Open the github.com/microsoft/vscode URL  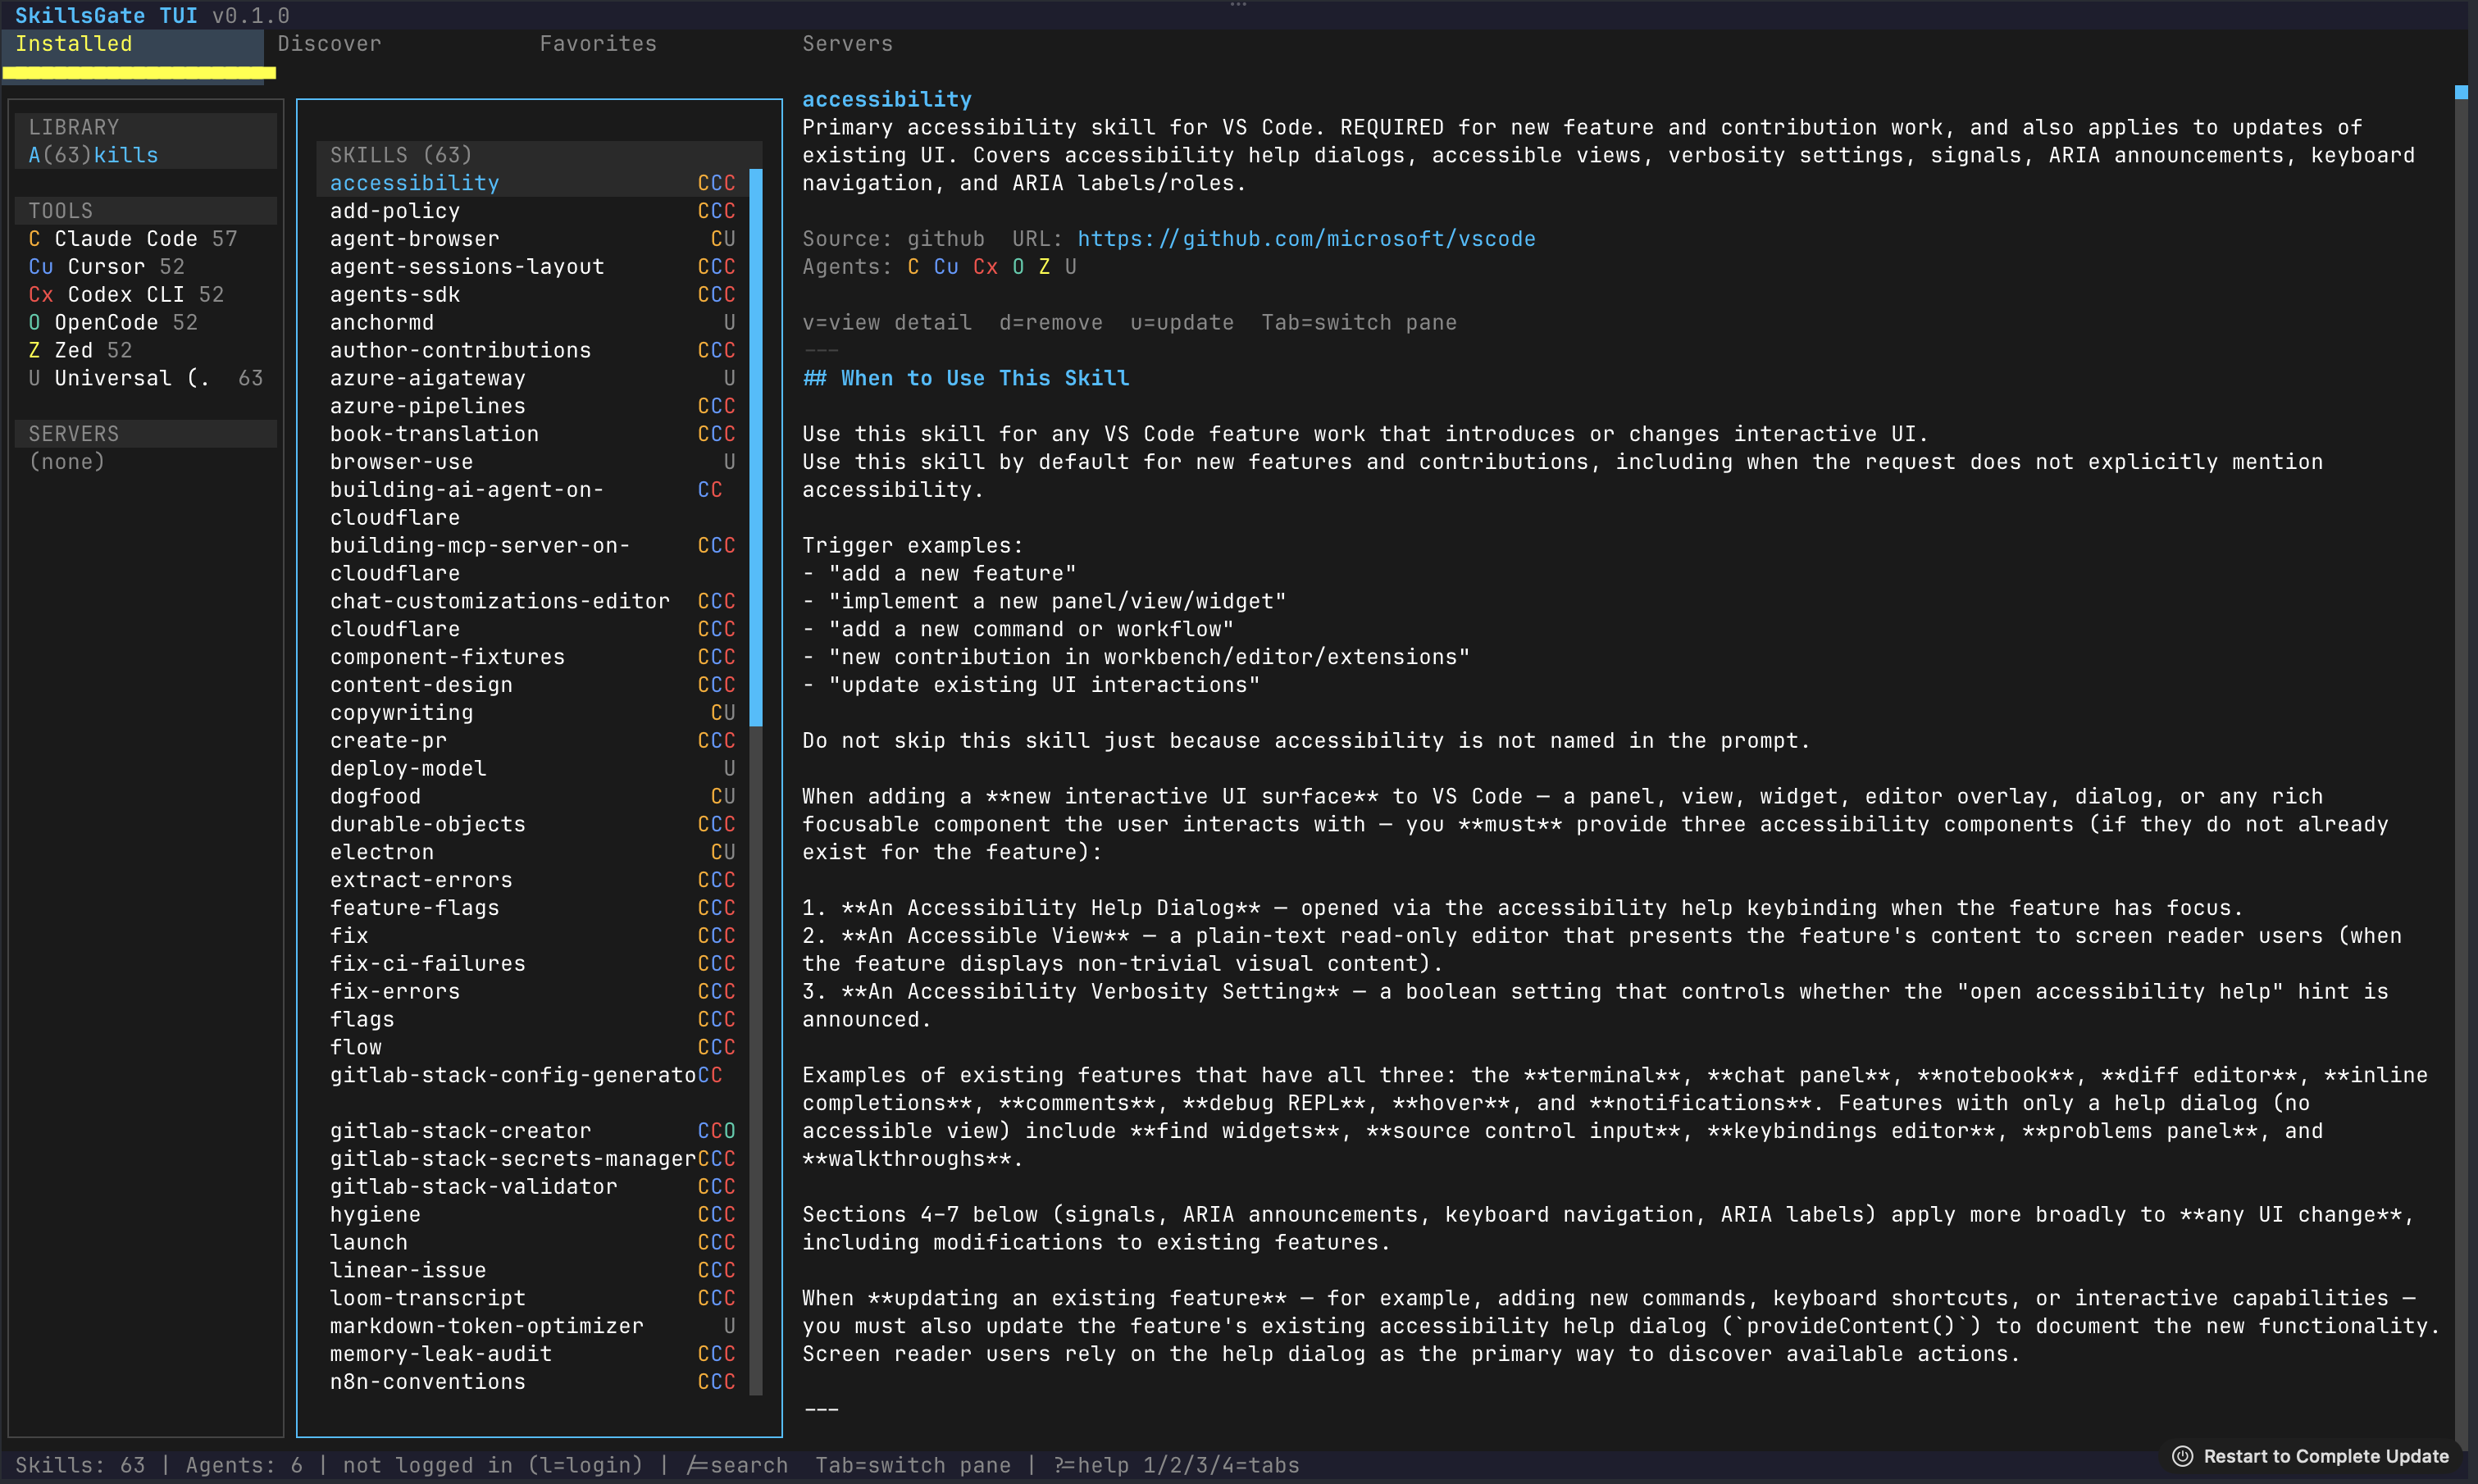tap(1306, 239)
